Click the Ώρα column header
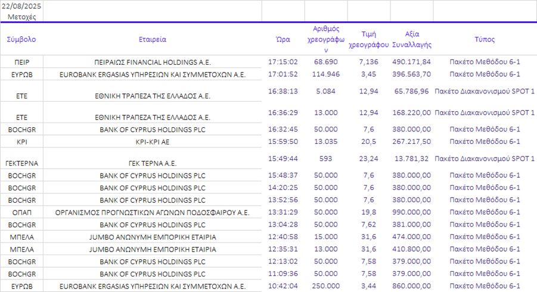 [x=283, y=40]
